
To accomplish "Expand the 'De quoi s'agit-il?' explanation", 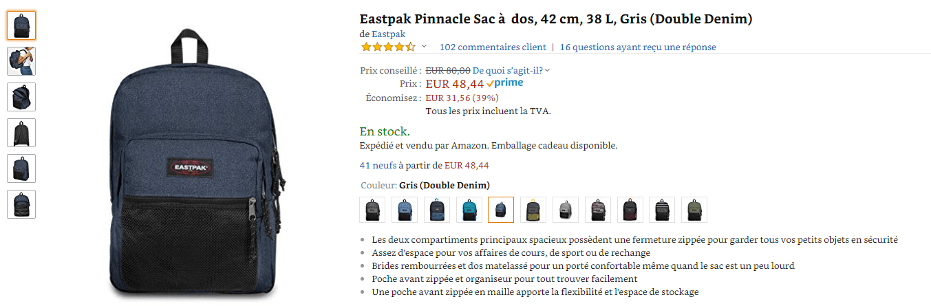I will coord(511,70).
